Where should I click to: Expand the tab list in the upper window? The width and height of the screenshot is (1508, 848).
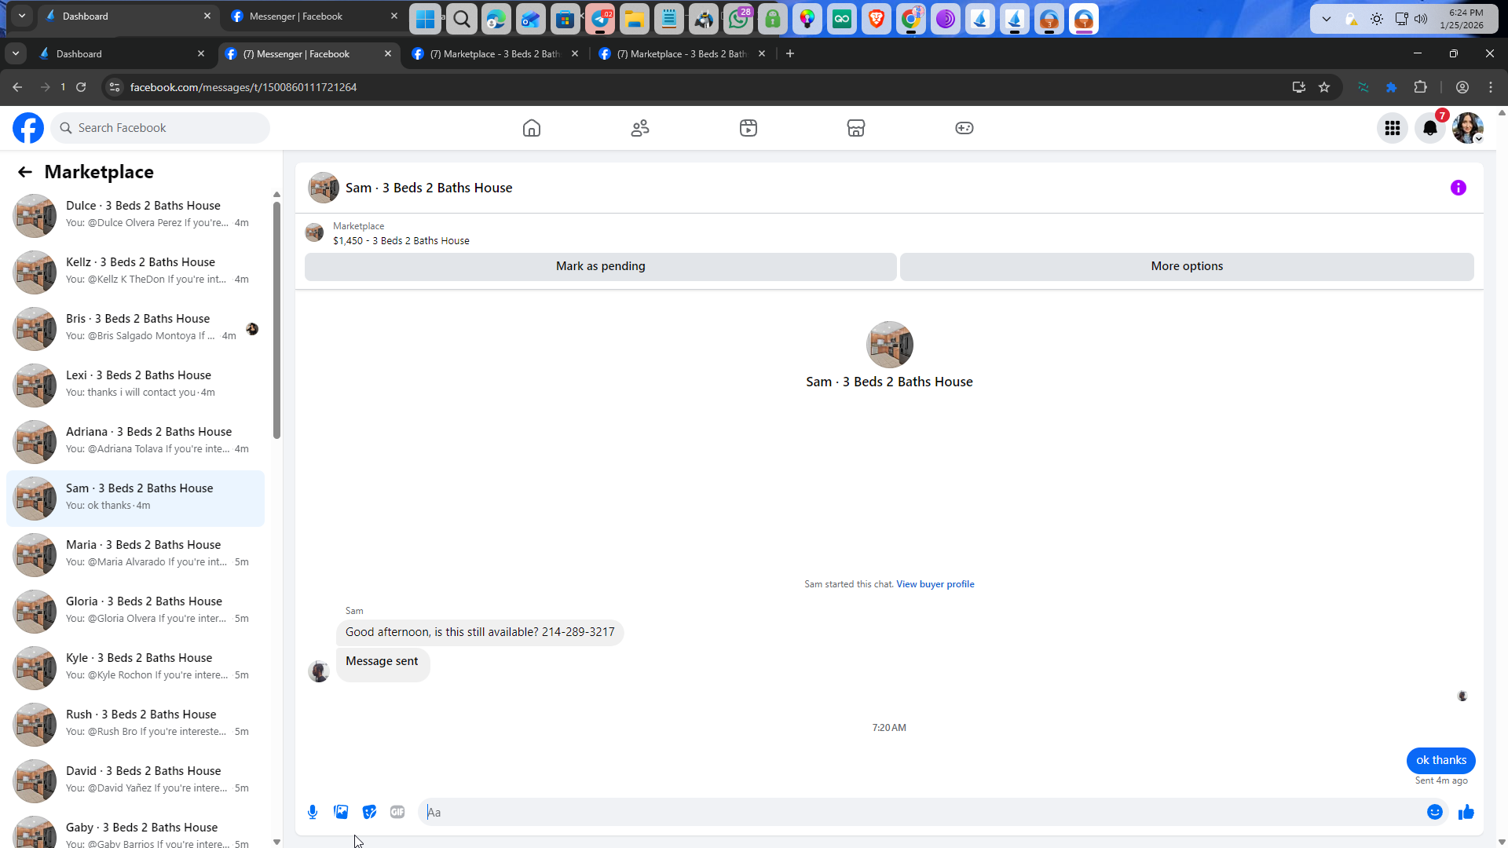(22, 16)
